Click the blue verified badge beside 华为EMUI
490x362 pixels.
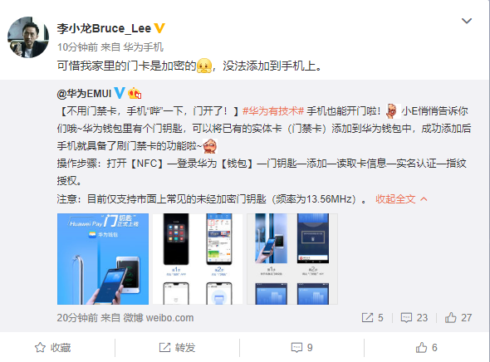point(120,93)
